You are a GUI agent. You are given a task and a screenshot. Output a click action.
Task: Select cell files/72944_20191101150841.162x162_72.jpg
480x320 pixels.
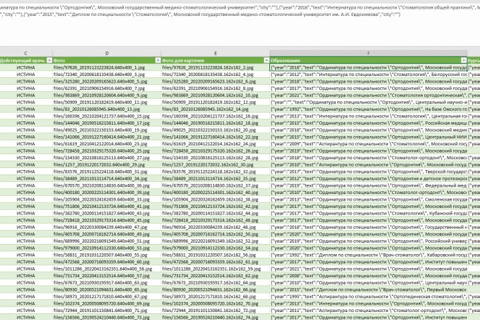tap(215, 311)
